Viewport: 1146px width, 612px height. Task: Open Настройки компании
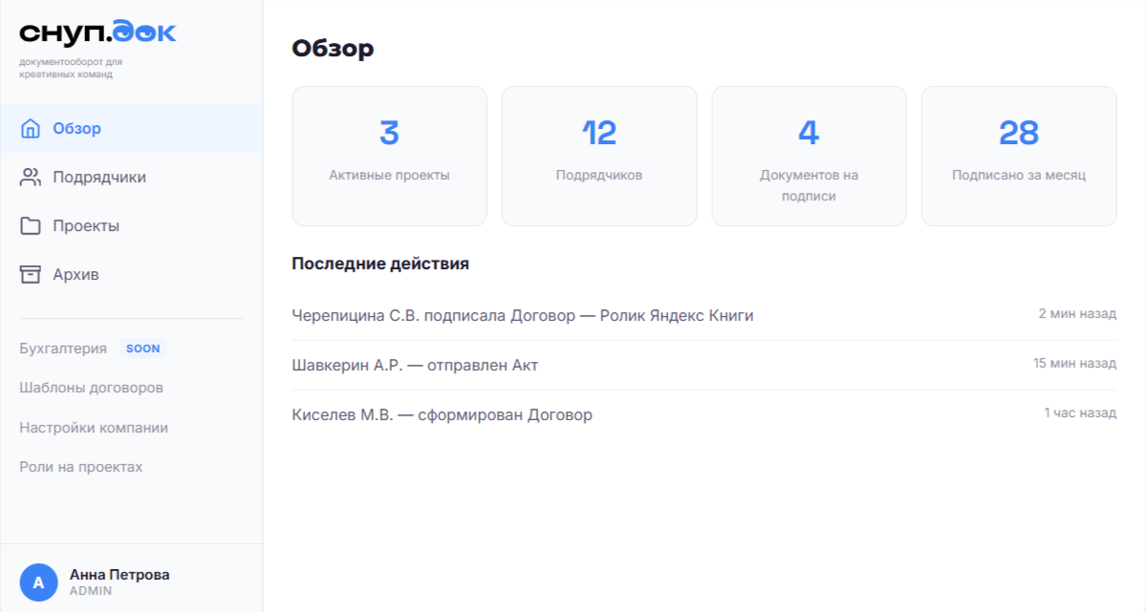[x=91, y=427]
